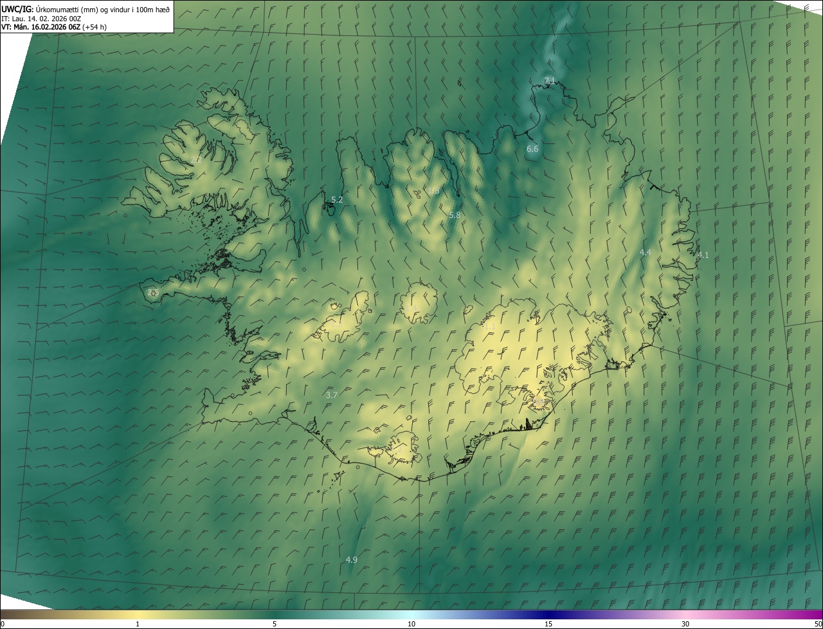This screenshot has width=823, height=629.
Task: Click the 3.7 precipitation value on the map
Action: (x=332, y=396)
